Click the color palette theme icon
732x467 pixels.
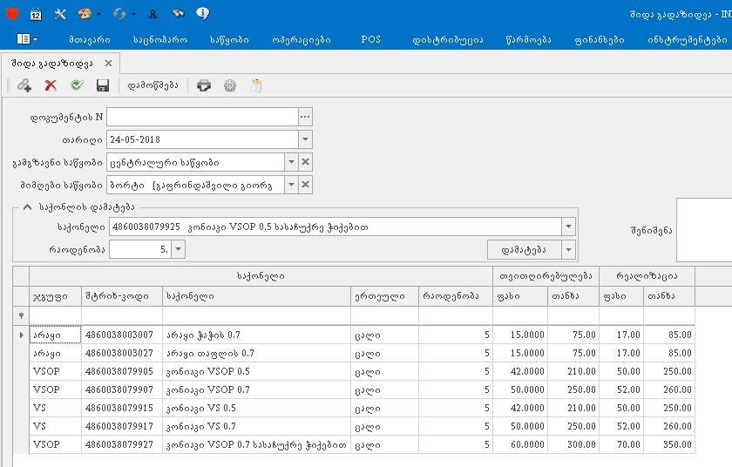coord(85,14)
